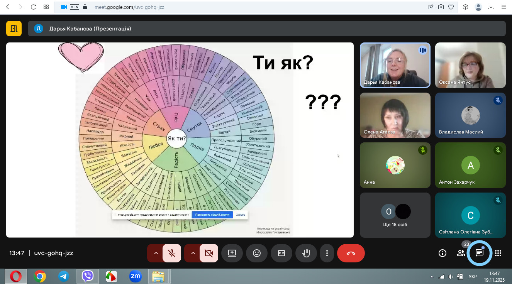Open the emoji reactions panel
The width and height of the screenshot is (512, 284).
pyautogui.click(x=257, y=253)
